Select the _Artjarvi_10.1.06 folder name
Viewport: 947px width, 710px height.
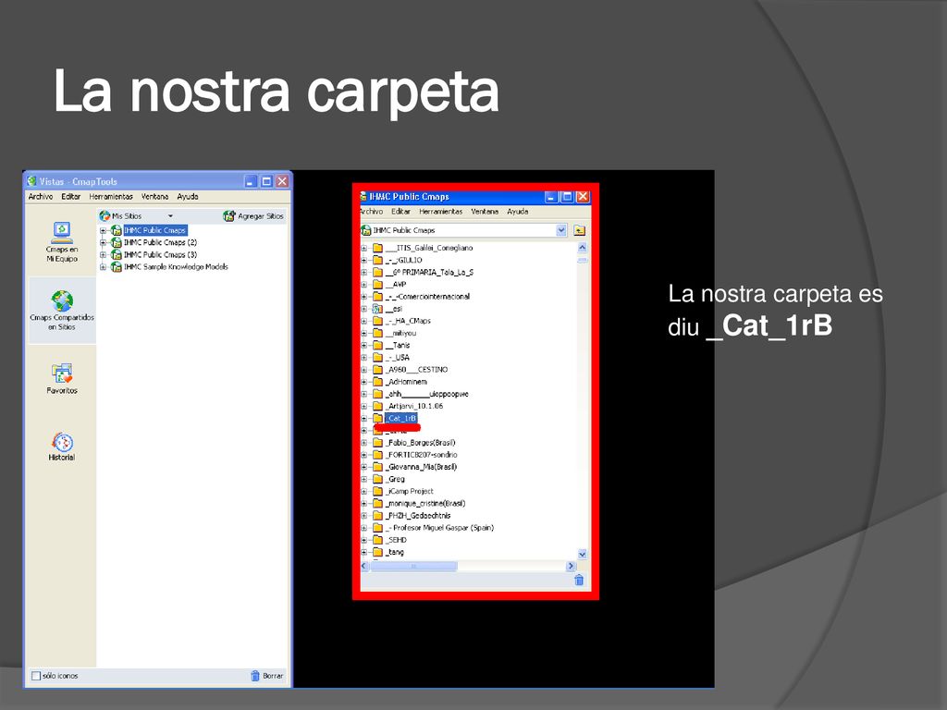point(415,406)
